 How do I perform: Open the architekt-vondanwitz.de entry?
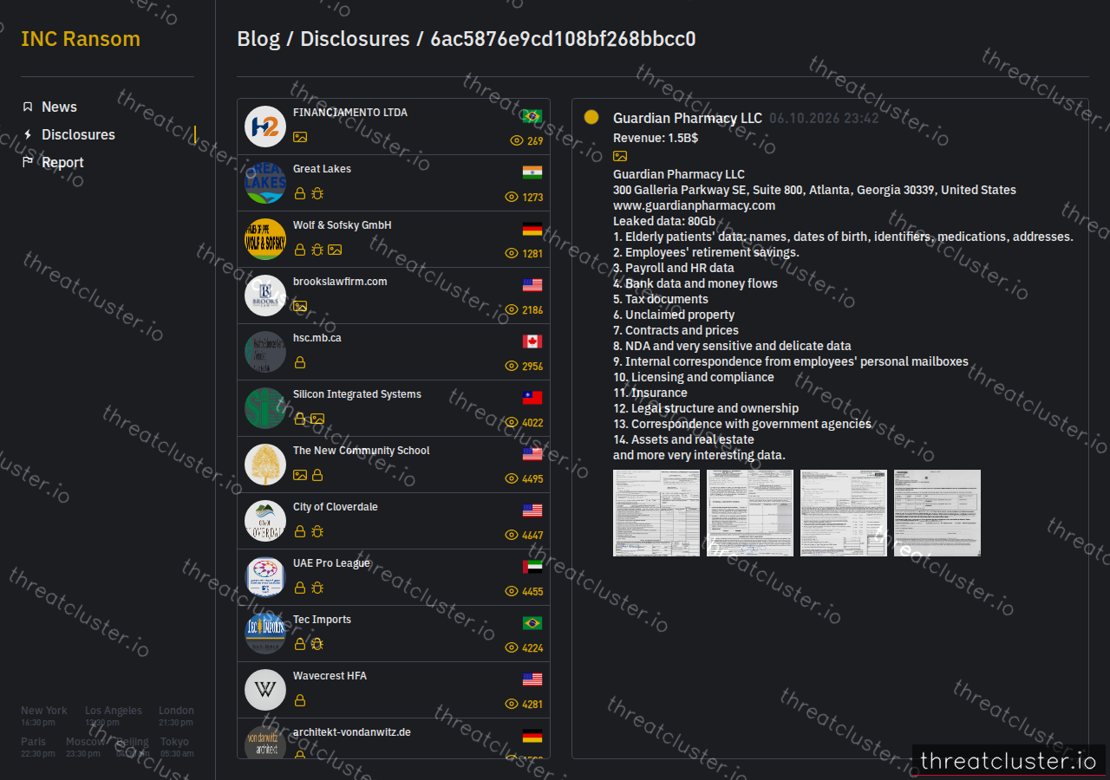coord(394,738)
